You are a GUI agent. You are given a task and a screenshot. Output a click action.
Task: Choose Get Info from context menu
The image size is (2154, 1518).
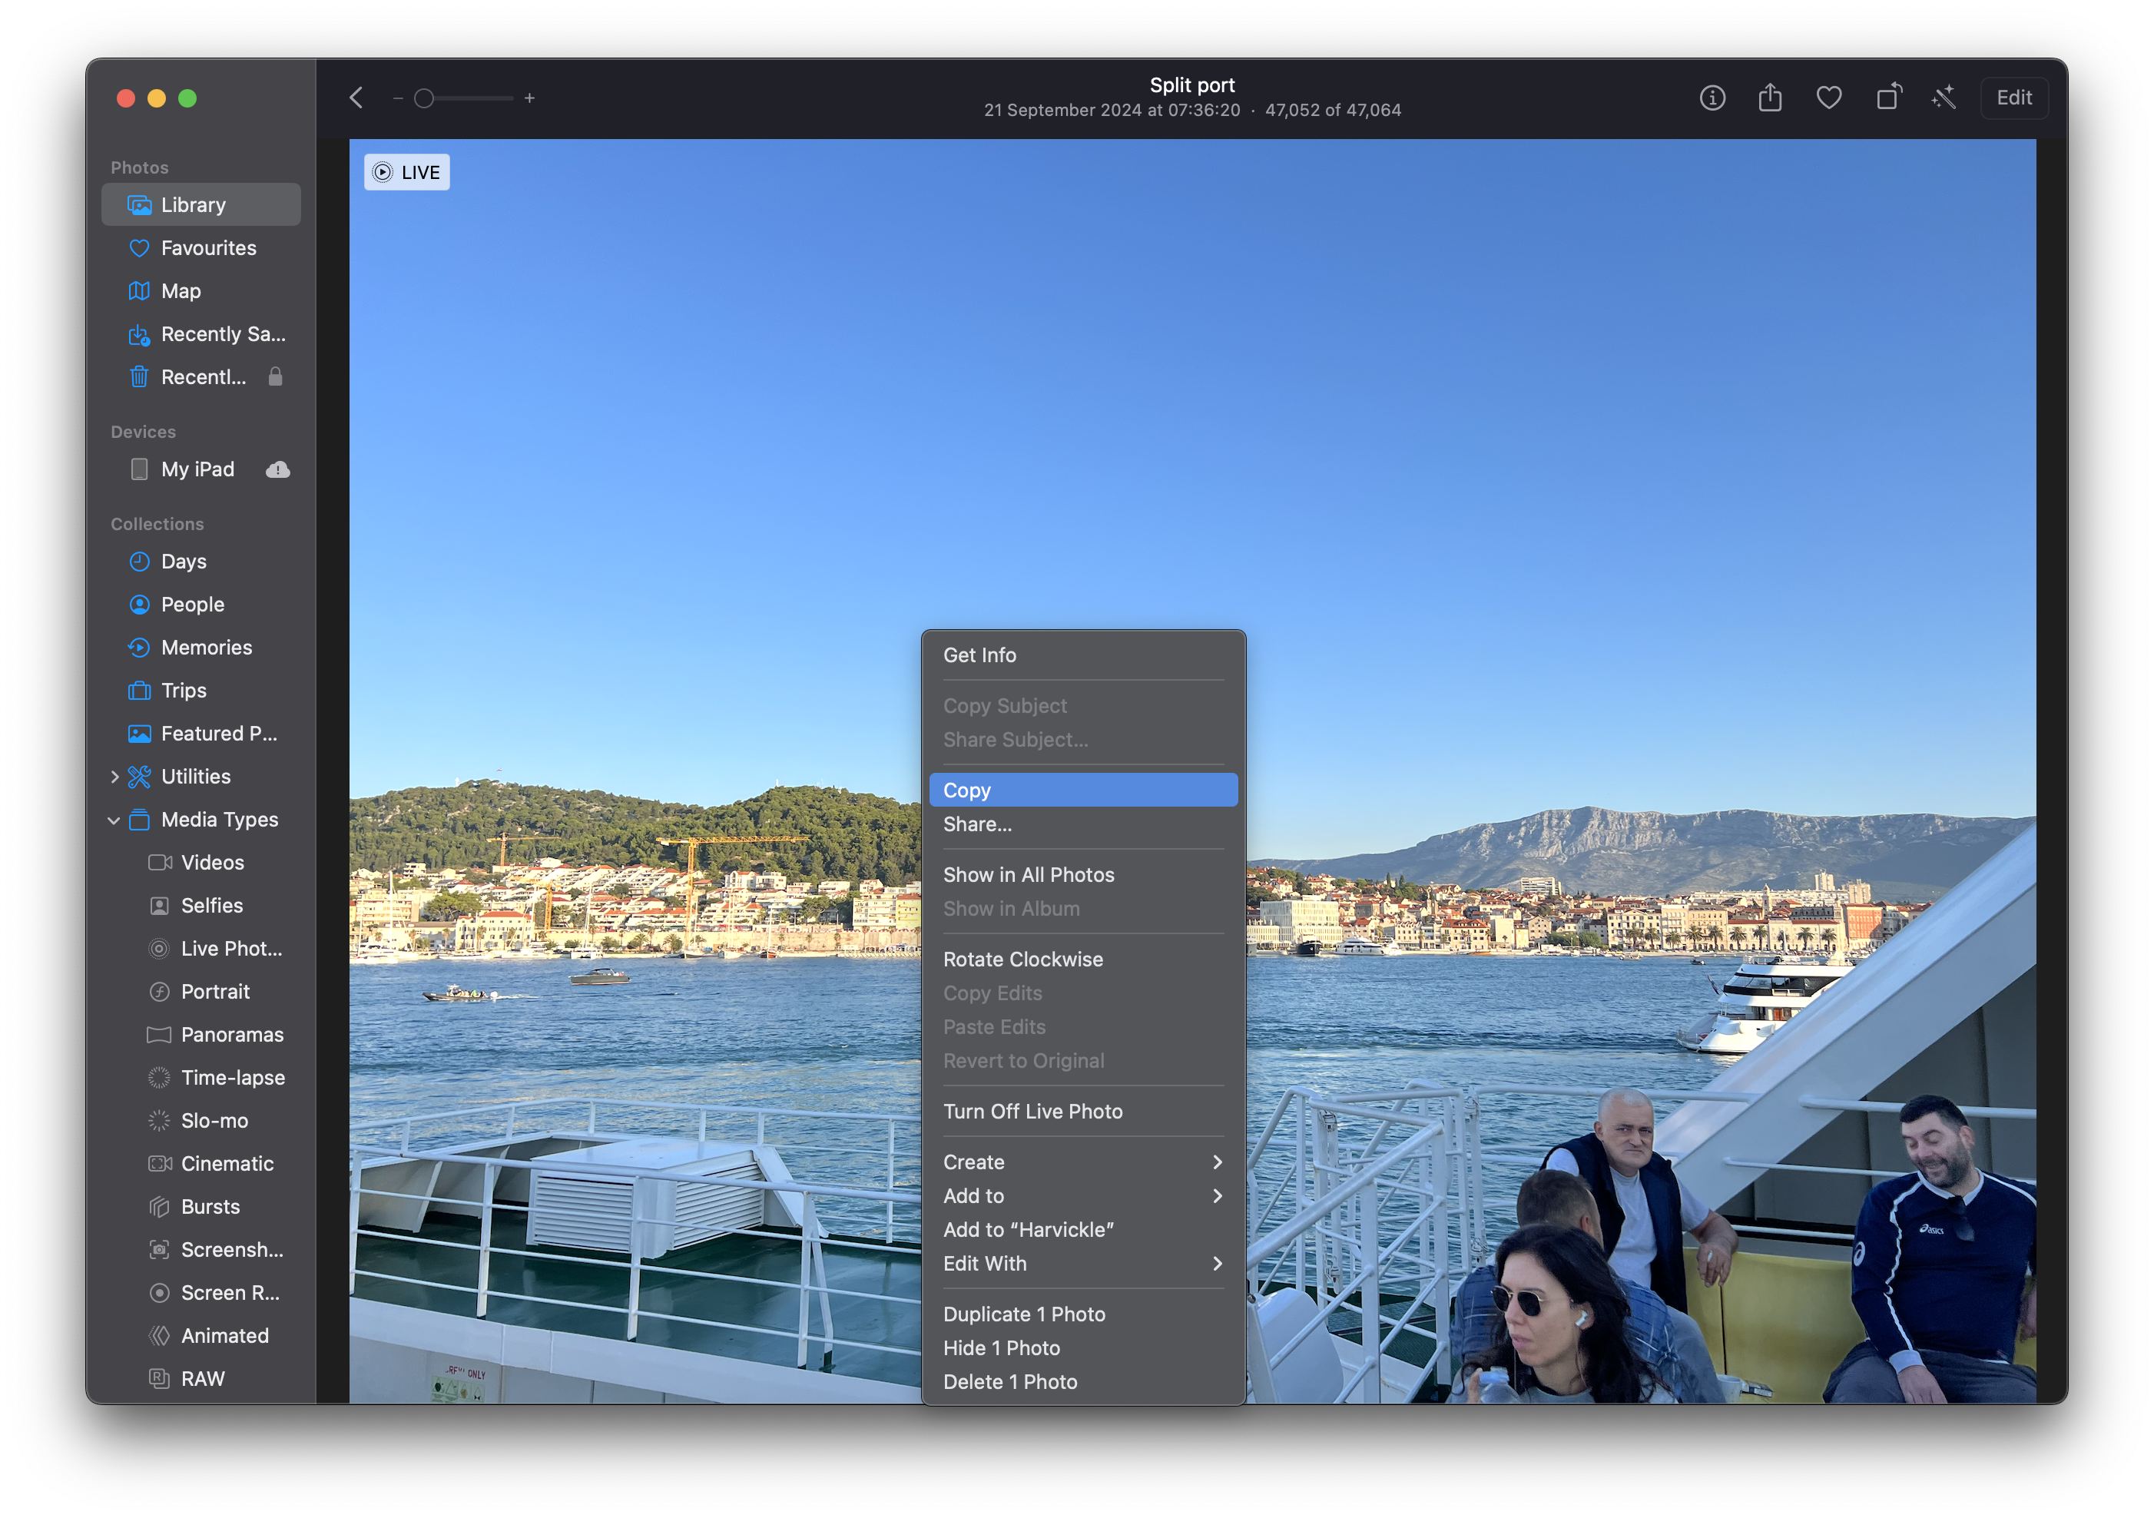(x=1084, y=656)
